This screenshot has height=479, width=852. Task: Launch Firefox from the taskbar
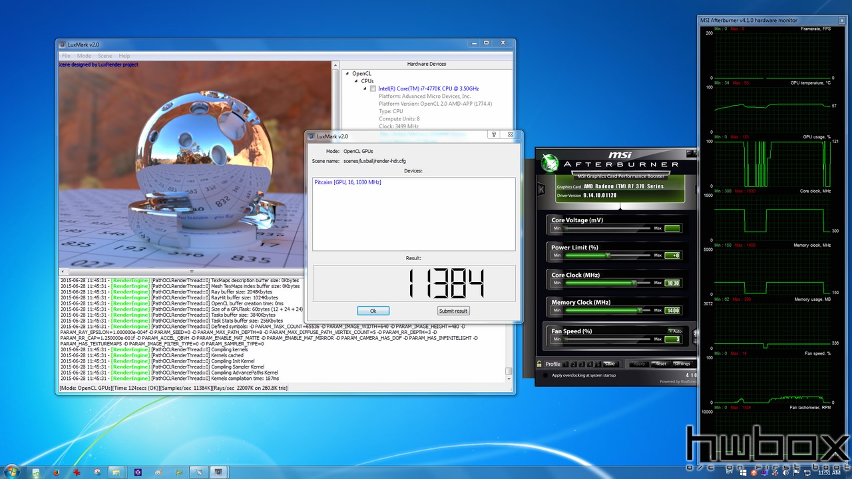coord(57,472)
